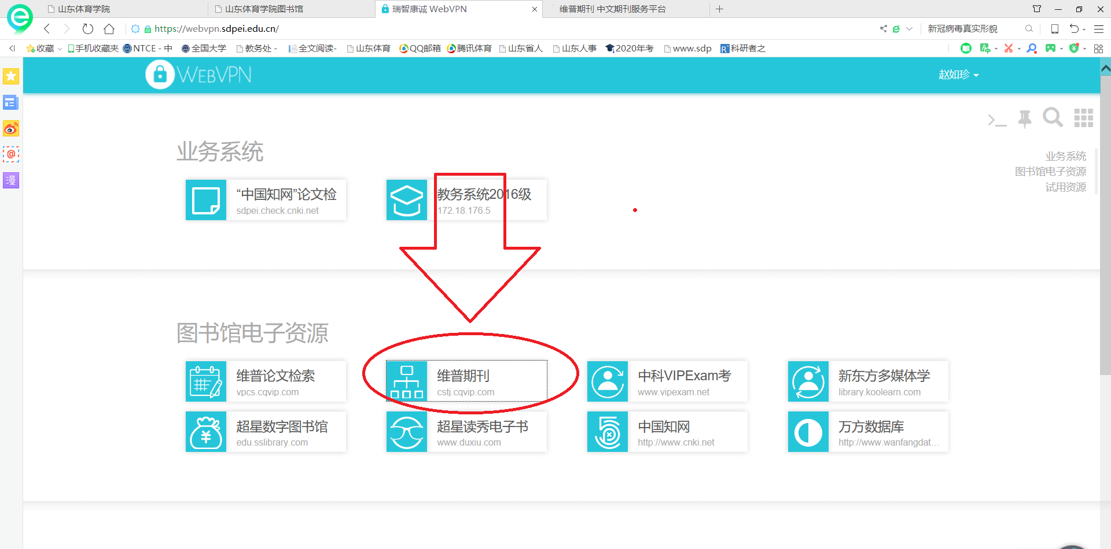Expand the translate extension dropdown arrow
This screenshot has height=549, width=1111.
pos(996,49)
